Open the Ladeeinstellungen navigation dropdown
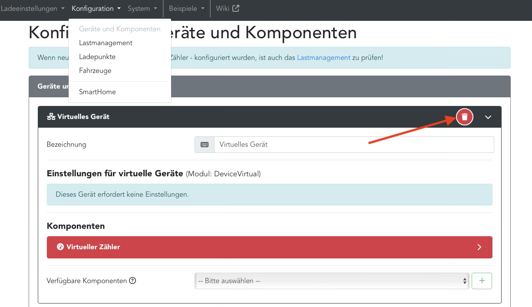532x307 pixels. point(33,9)
